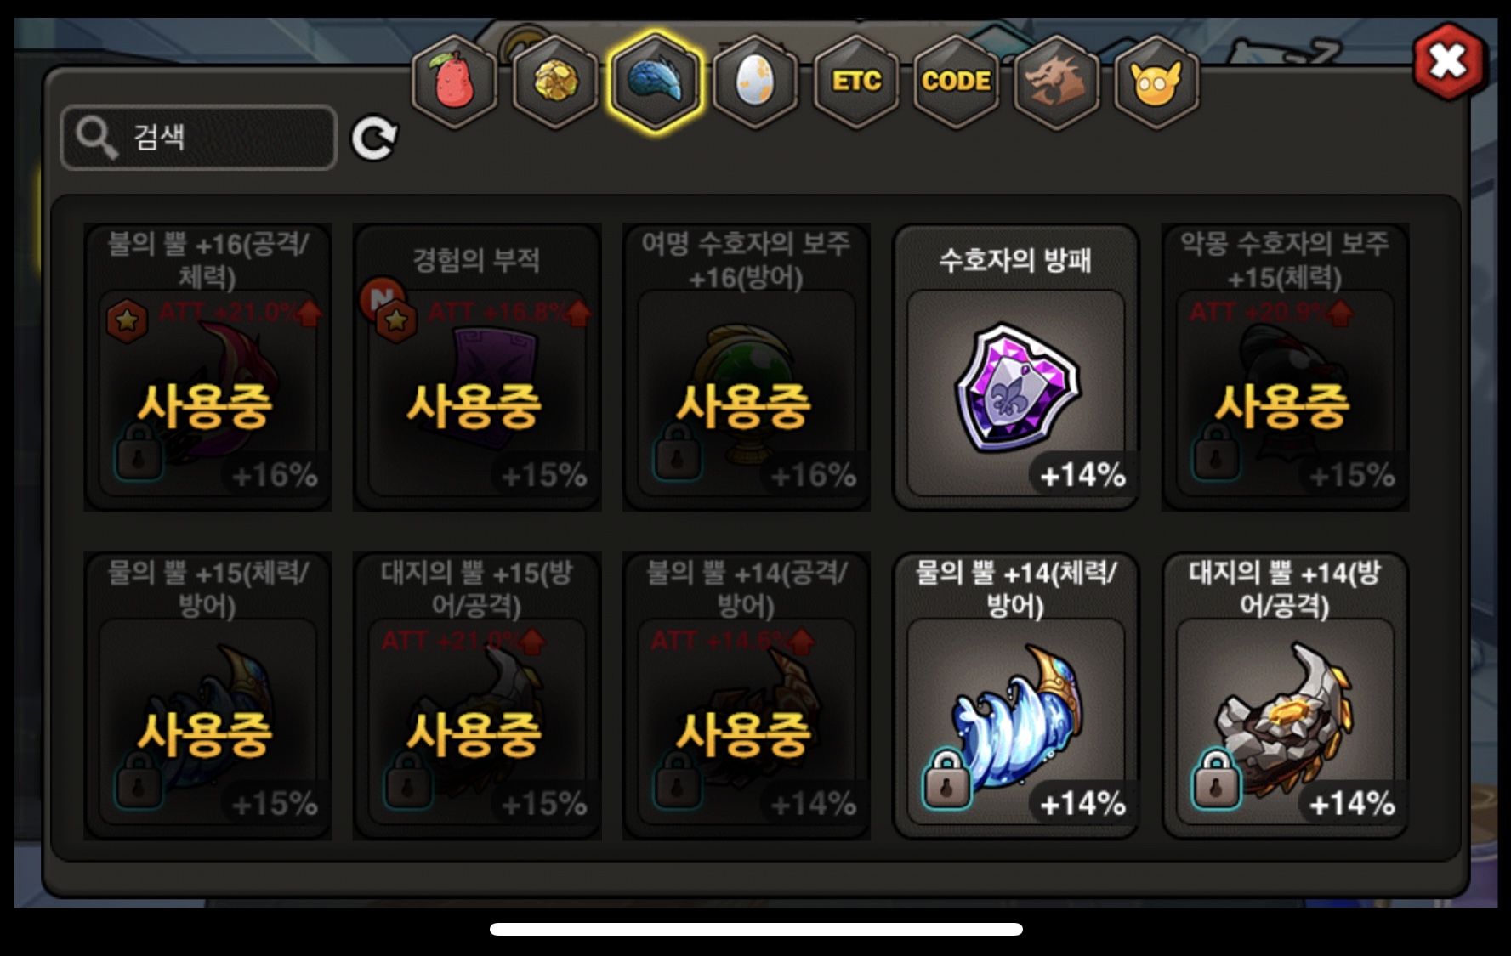1511x956 pixels.
Task: Switch to the ETC tab
Action: (856, 82)
